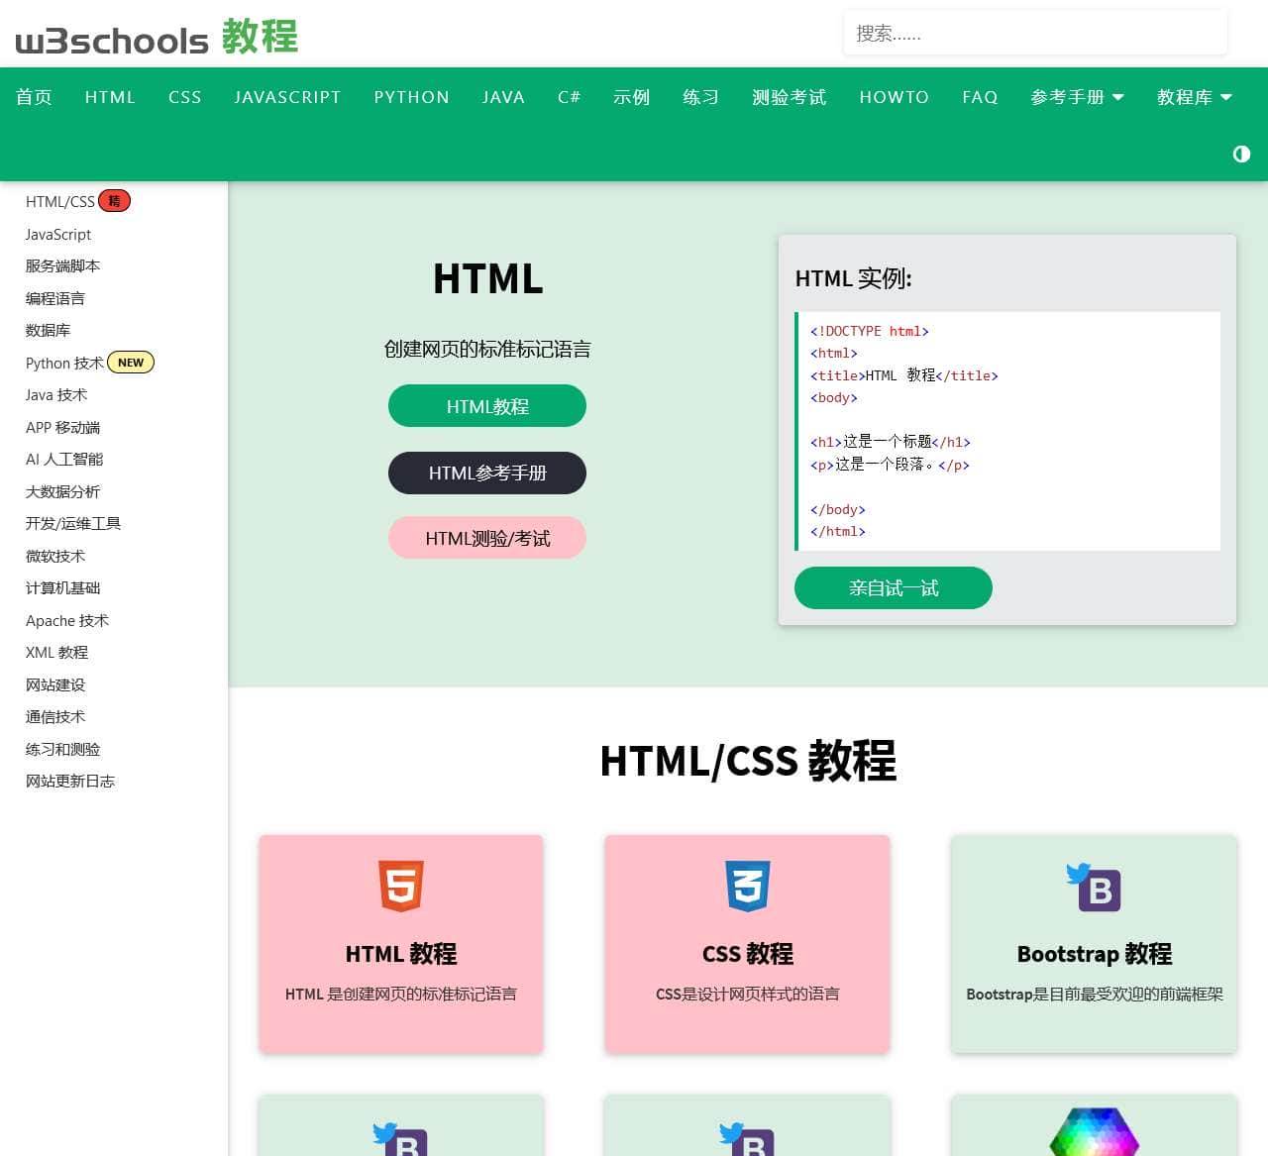This screenshot has width=1268, height=1156.
Task: Open the Bootstrap 教程 card title
Action: (x=1095, y=954)
